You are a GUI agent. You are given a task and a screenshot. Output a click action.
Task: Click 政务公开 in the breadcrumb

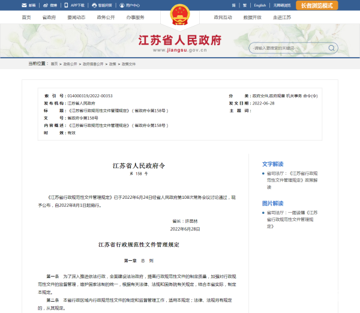coord(70,64)
